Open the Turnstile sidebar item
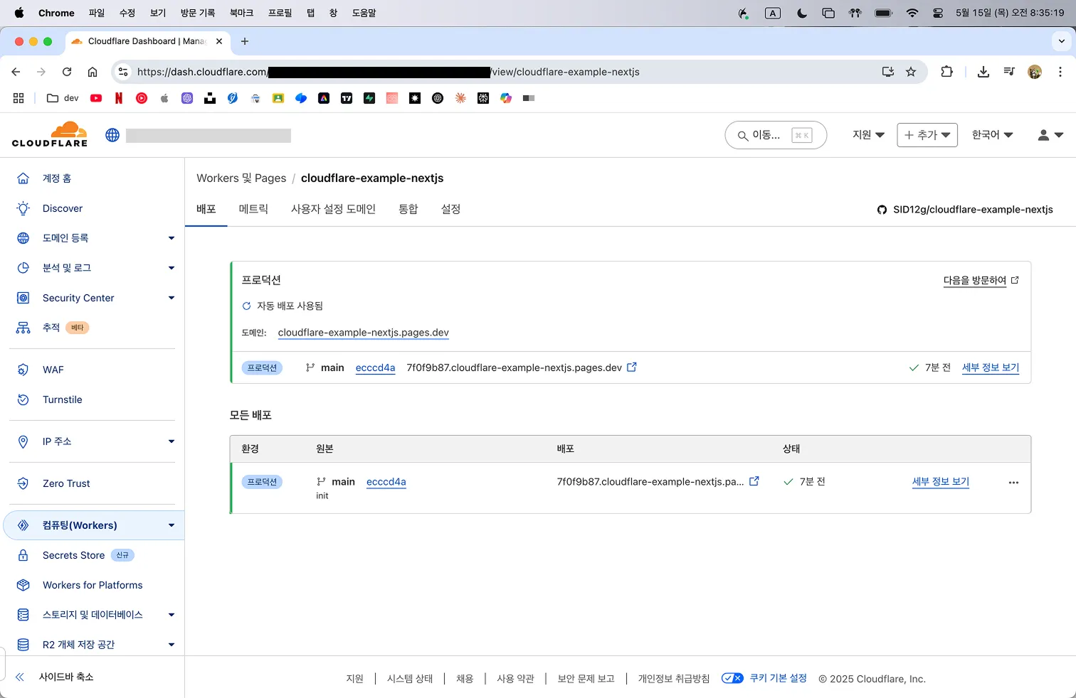This screenshot has height=698, width=1076. [62, 399]
